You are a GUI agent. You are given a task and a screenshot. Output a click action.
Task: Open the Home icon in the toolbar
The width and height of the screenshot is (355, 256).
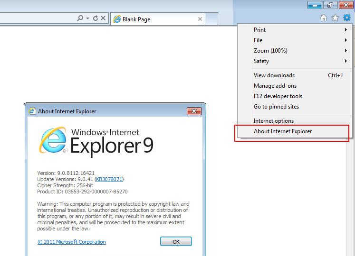click(324, 18)
